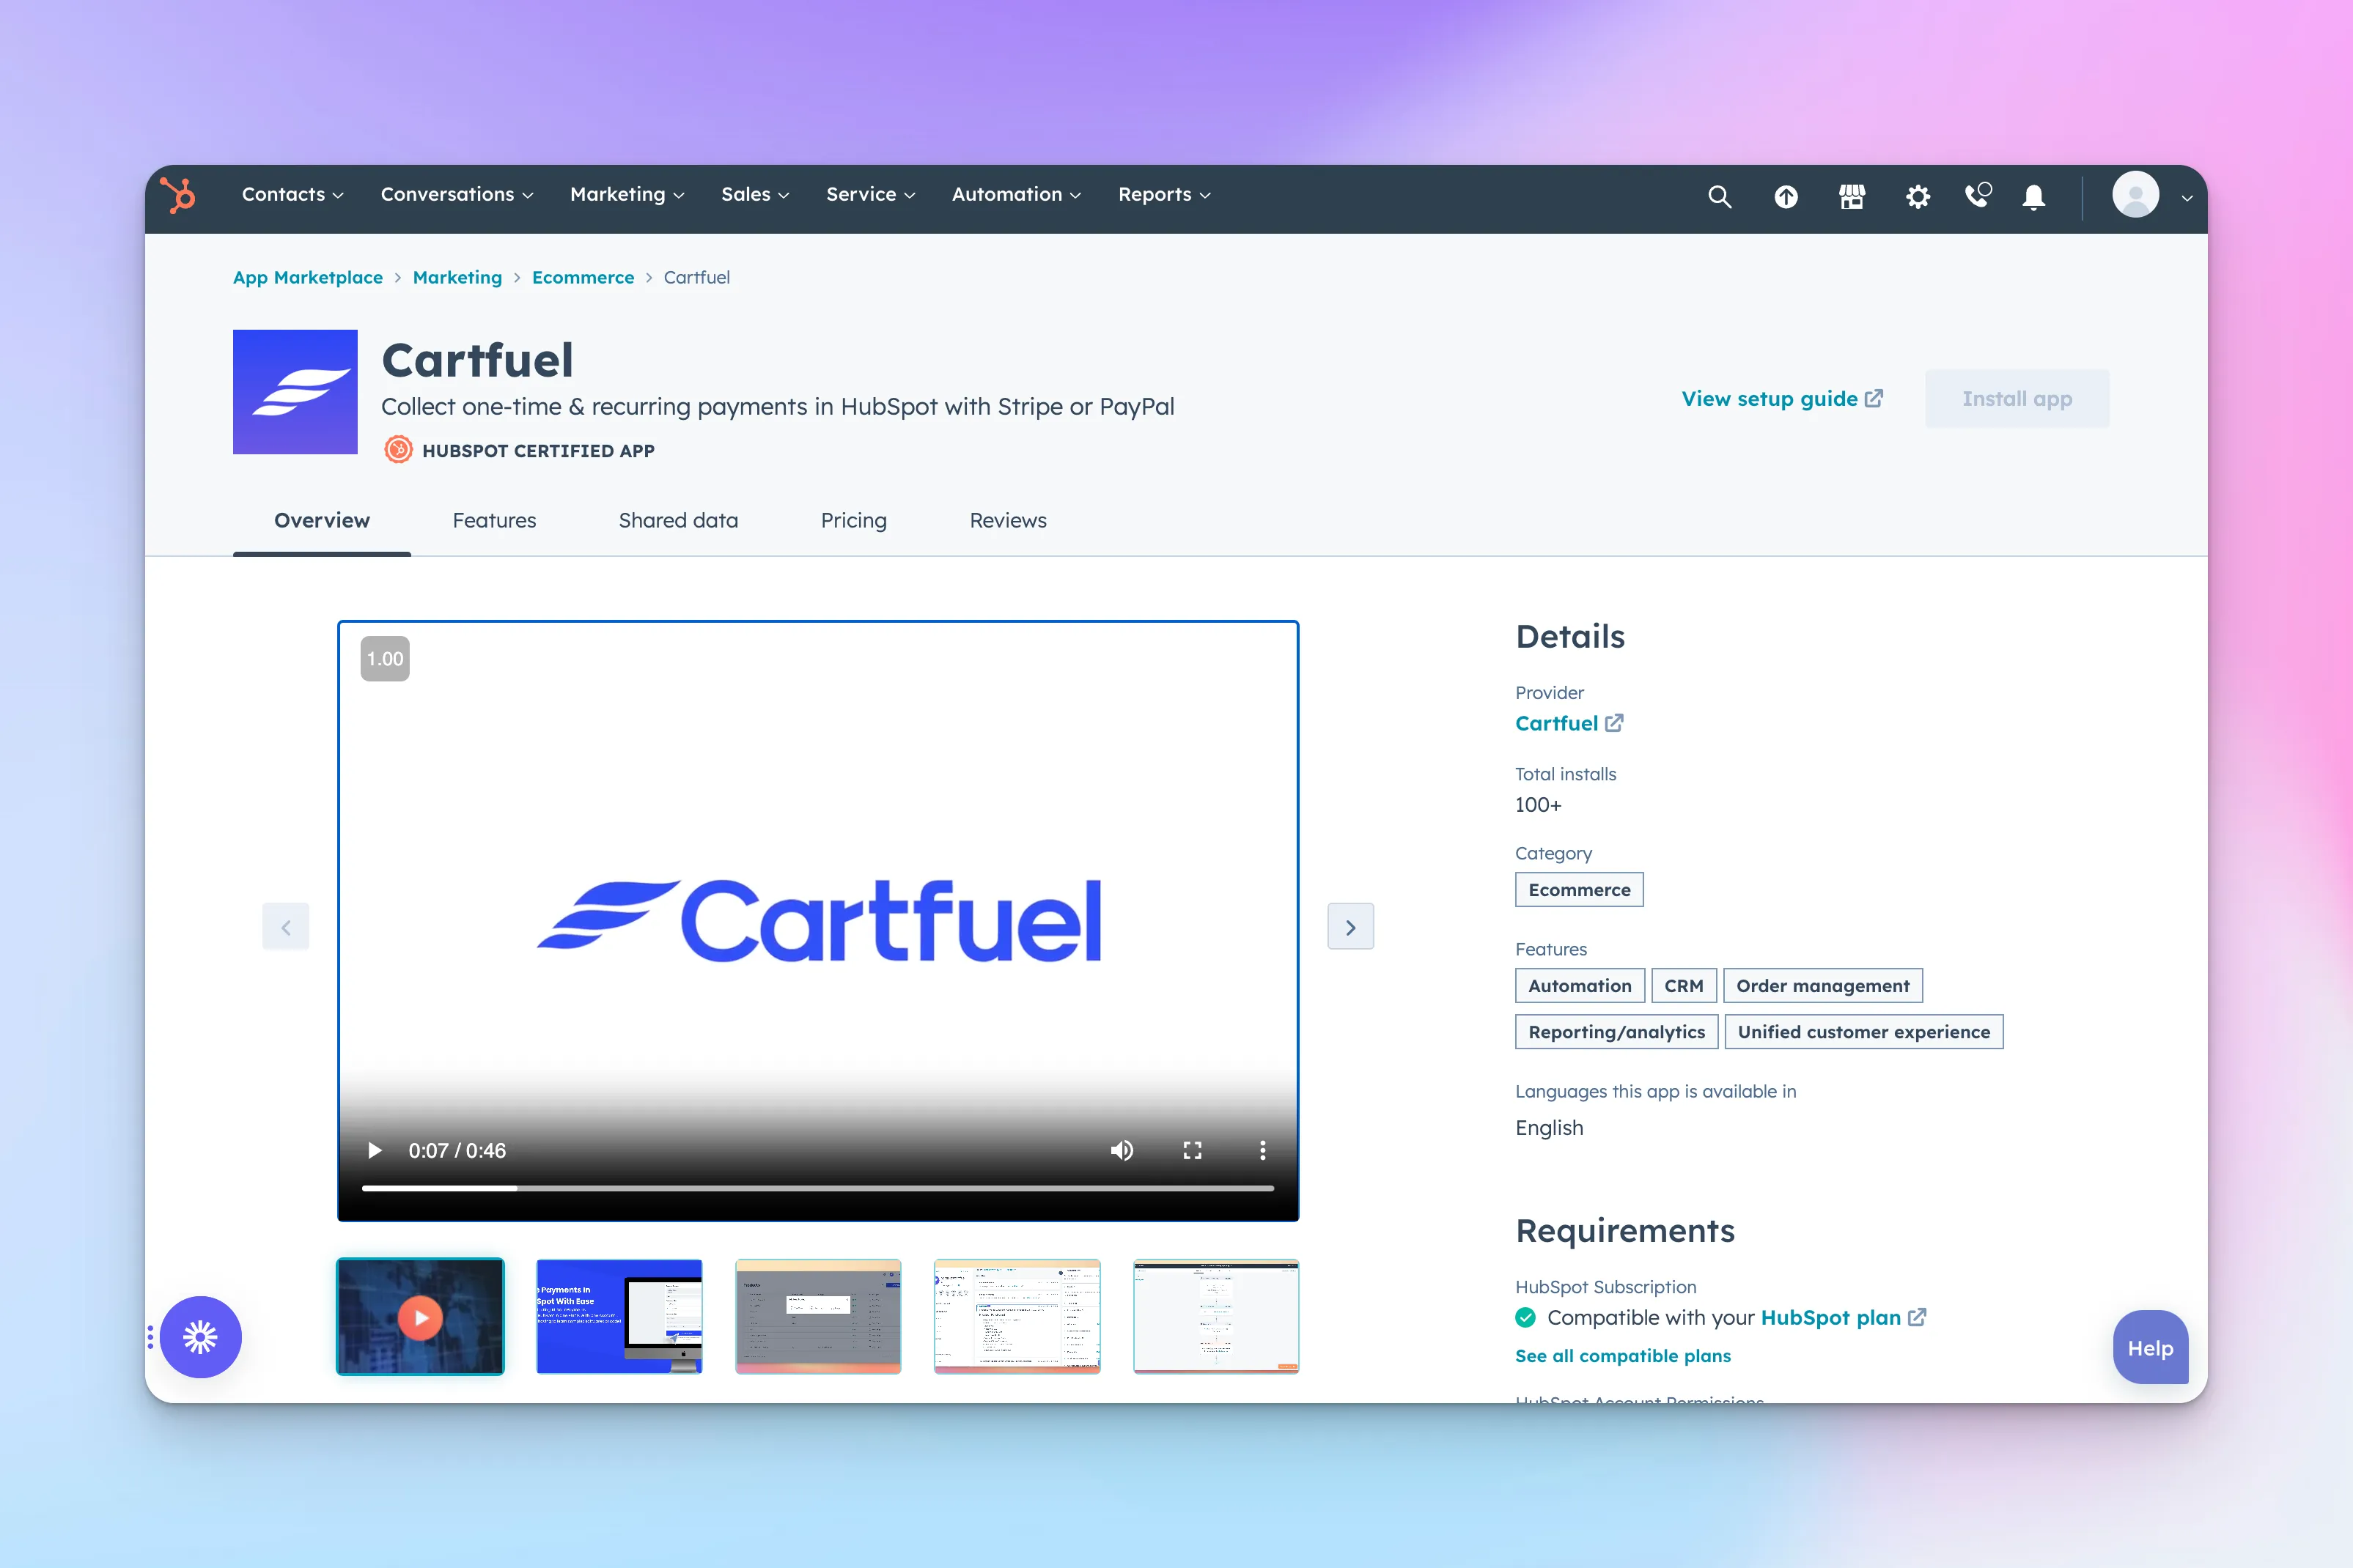This screenshot has height=1568, width=2353.
Task: Open the Cartfuel provider link
Action: 1557,723
